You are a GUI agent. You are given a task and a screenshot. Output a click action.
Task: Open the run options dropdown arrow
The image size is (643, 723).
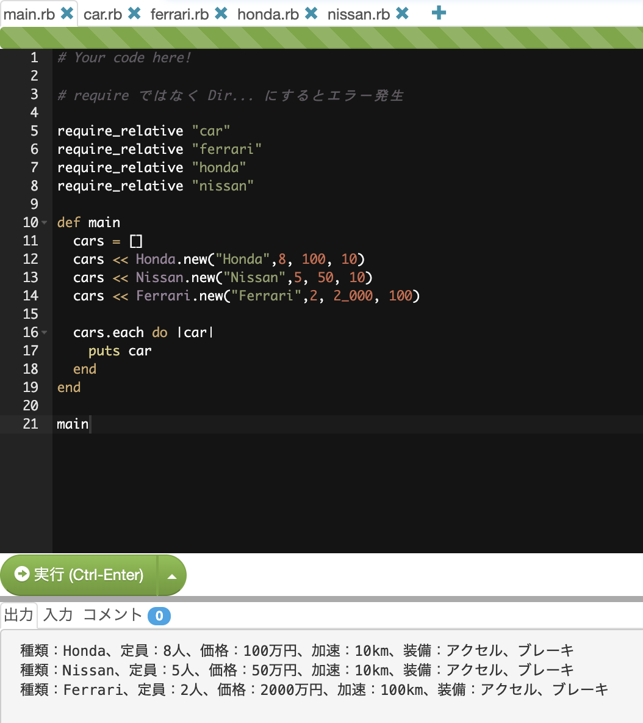[x=172, y=576]
